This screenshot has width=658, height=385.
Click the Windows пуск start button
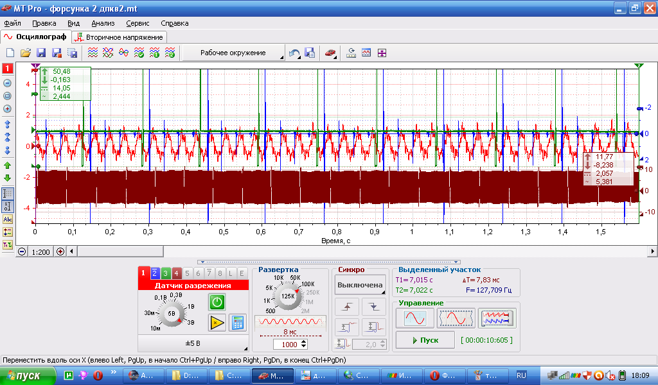tap(28, 375)
